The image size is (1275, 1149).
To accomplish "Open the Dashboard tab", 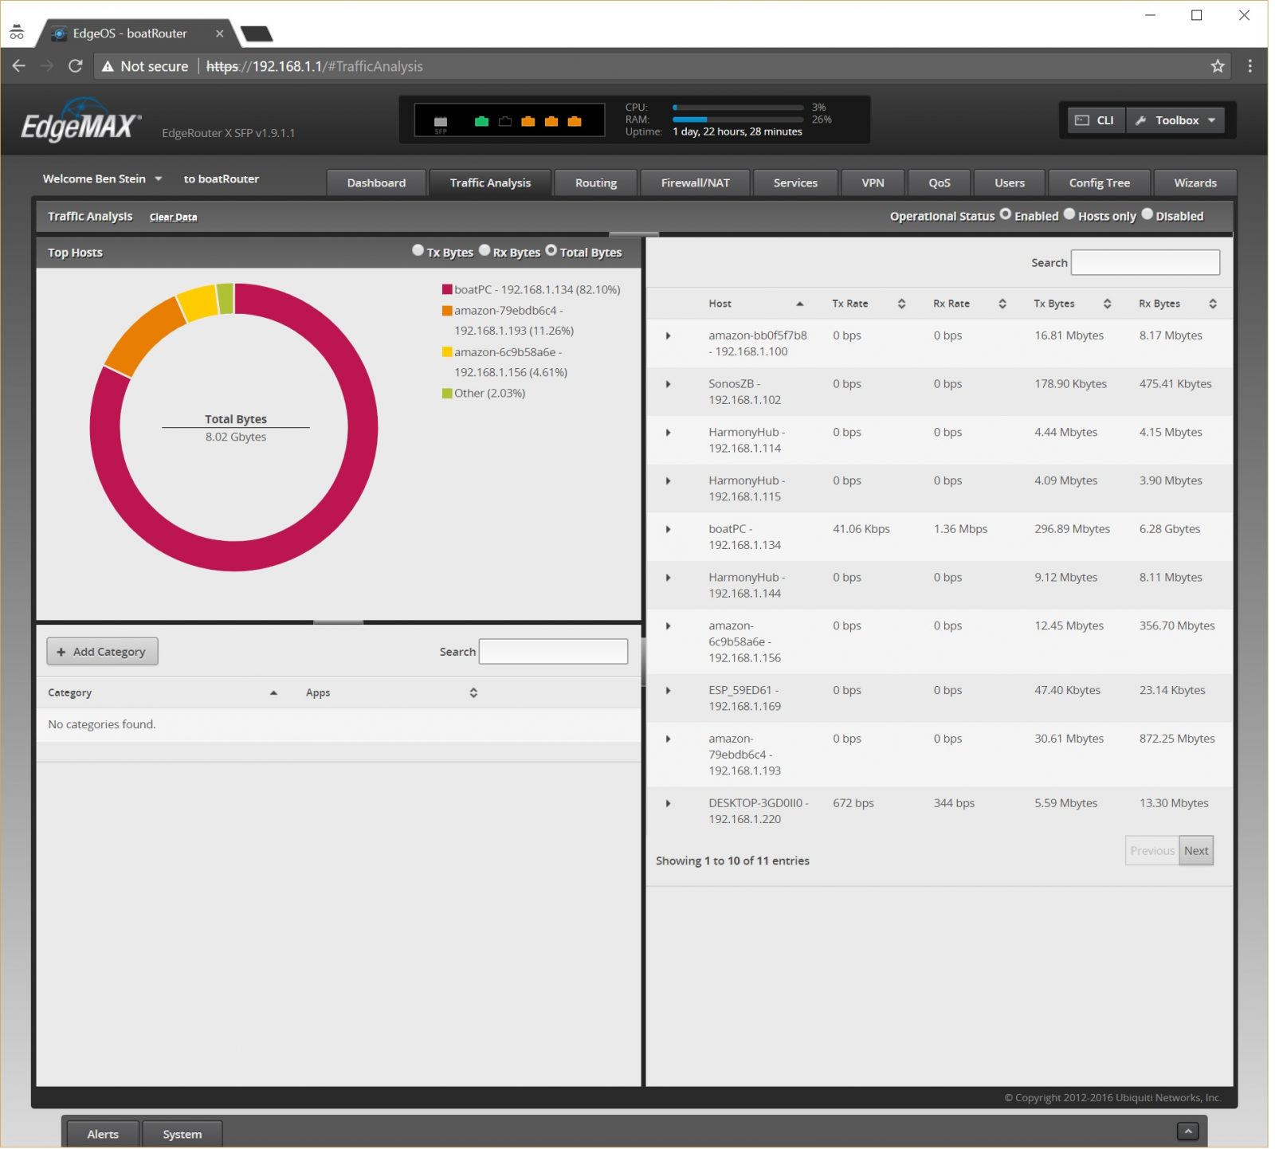I will (x=376, y=182).
